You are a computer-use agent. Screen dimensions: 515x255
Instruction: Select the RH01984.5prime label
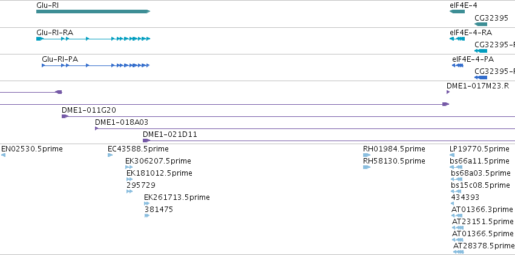[x=394, y=149]
